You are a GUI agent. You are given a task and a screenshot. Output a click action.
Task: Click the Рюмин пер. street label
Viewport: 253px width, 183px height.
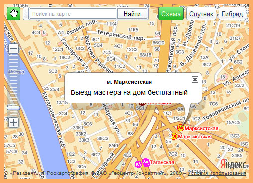click(x=81, y=27)
